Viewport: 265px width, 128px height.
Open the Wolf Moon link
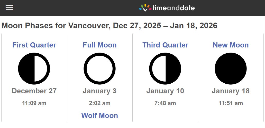[99, 115]
